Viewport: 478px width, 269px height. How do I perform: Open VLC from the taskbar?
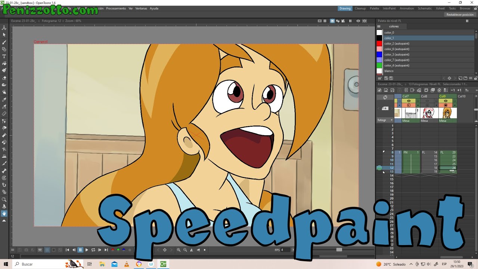(127, 264)
